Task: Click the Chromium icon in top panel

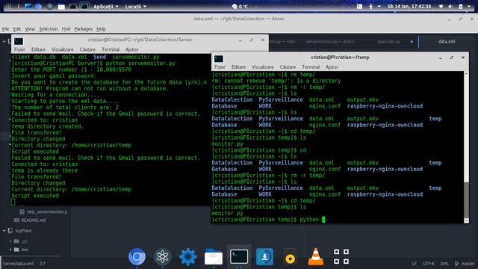Action: point(38,7)
